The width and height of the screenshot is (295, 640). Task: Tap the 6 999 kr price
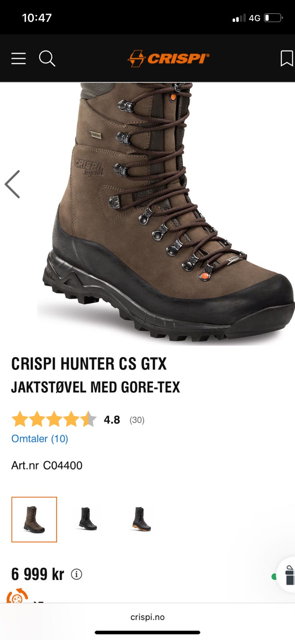38,574
